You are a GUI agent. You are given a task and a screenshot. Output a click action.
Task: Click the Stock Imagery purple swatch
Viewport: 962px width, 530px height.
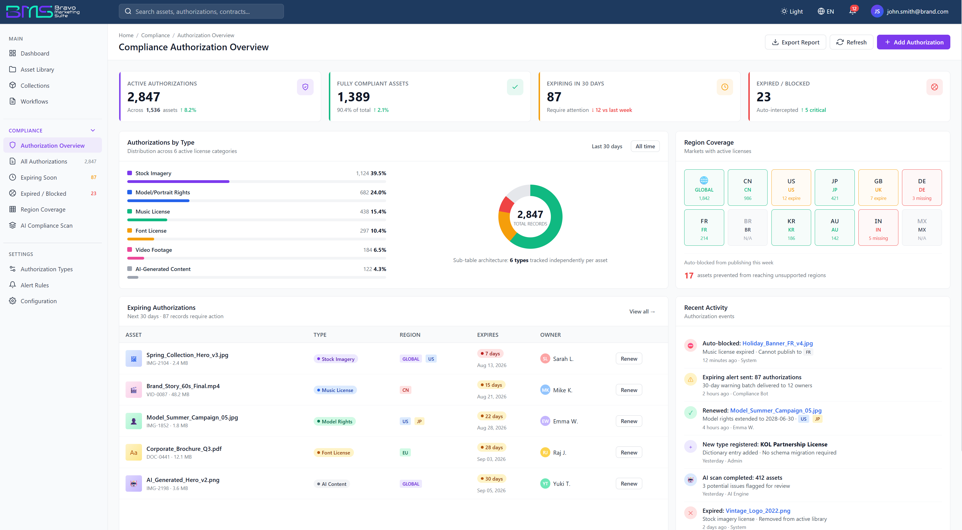pyautogui.click(x=129, y=173)
